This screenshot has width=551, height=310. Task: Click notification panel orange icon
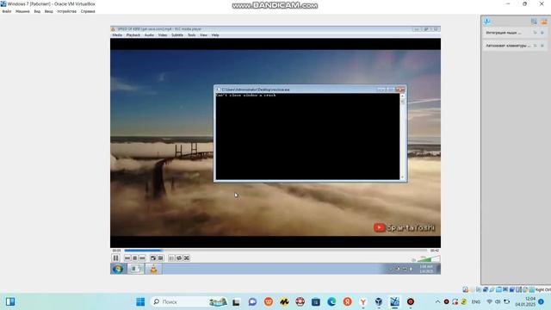point(544,22)
